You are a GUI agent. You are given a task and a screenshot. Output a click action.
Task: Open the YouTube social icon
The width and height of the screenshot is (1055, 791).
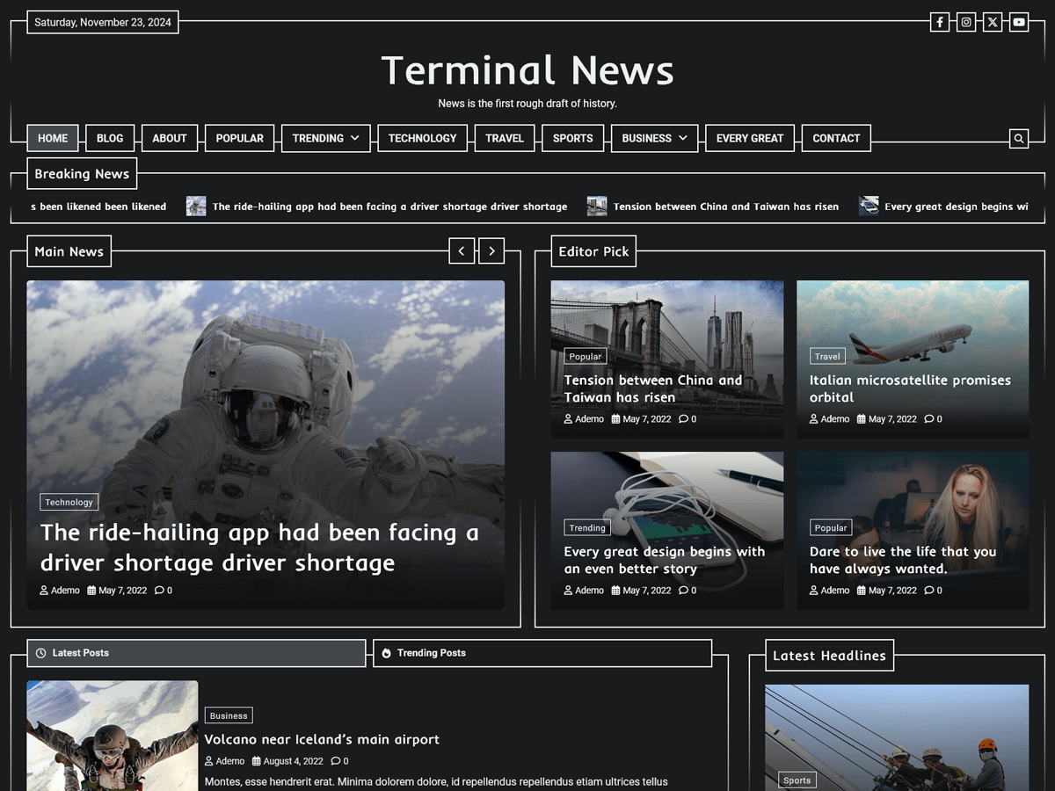[x=1019, y=22]
